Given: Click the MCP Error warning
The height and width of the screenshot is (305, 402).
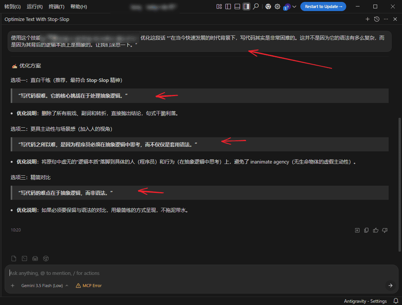Looking at the screenshot, I should [x=89, y=286].
